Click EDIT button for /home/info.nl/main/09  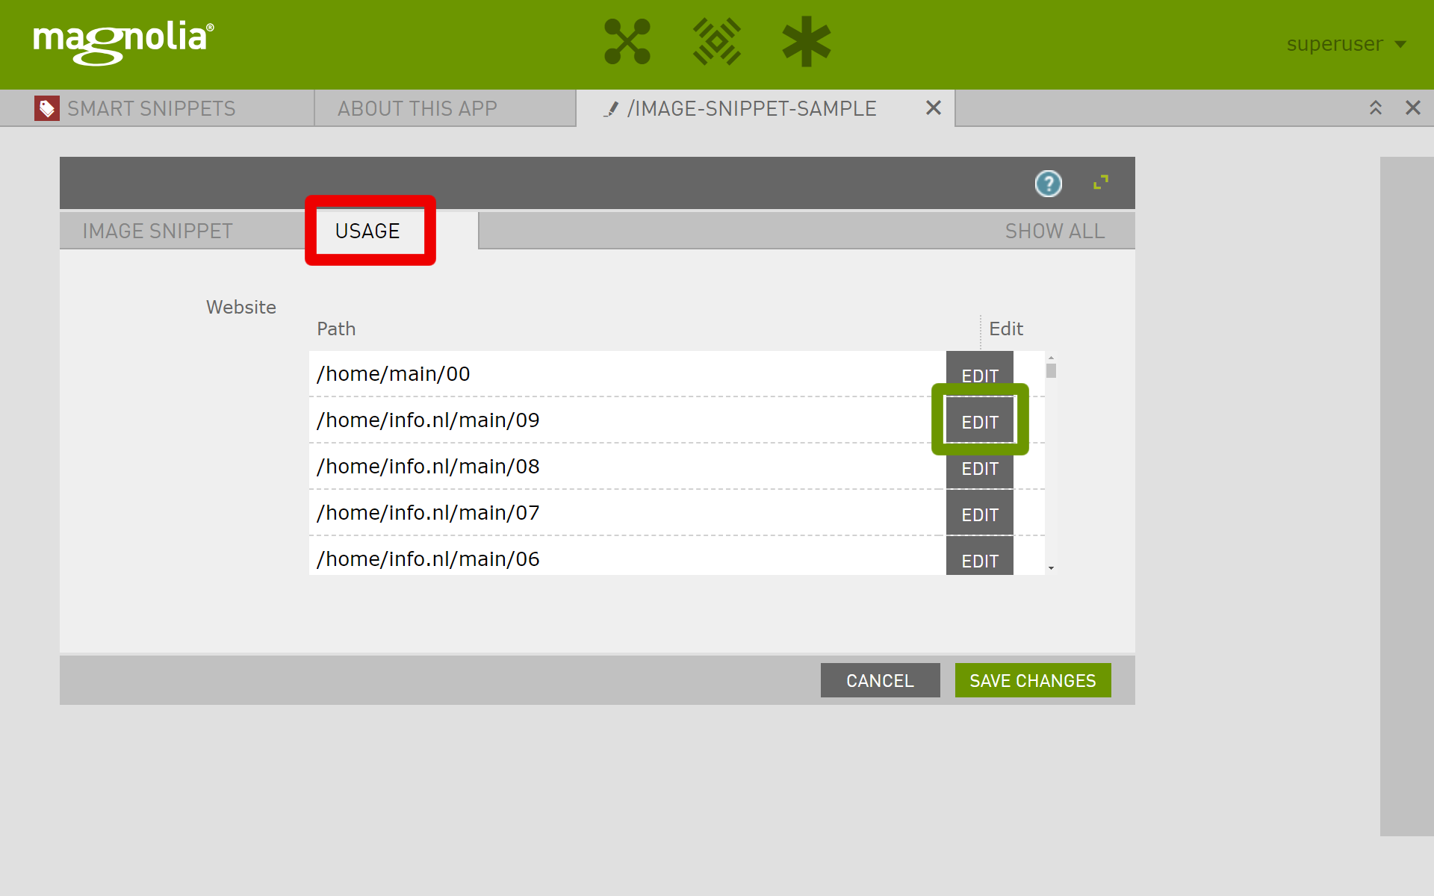[980, 421]
